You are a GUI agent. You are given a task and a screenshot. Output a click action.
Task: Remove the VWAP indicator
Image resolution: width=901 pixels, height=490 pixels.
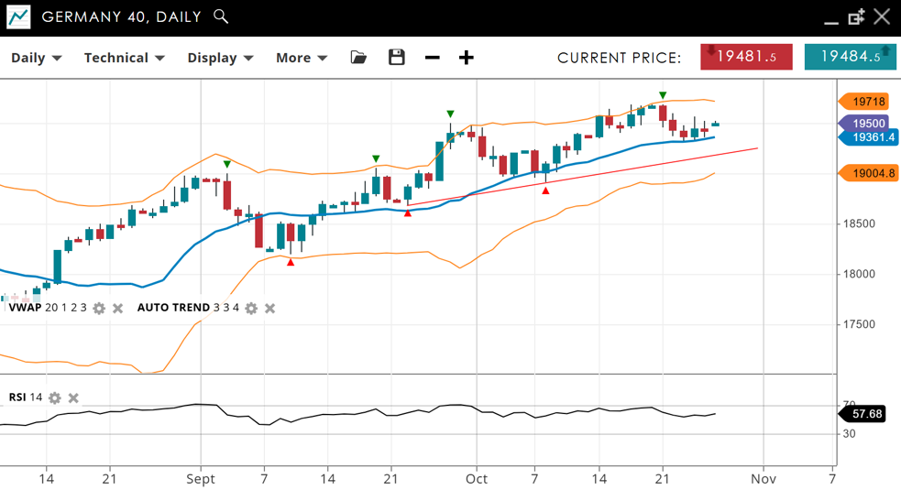pos(118,309)
